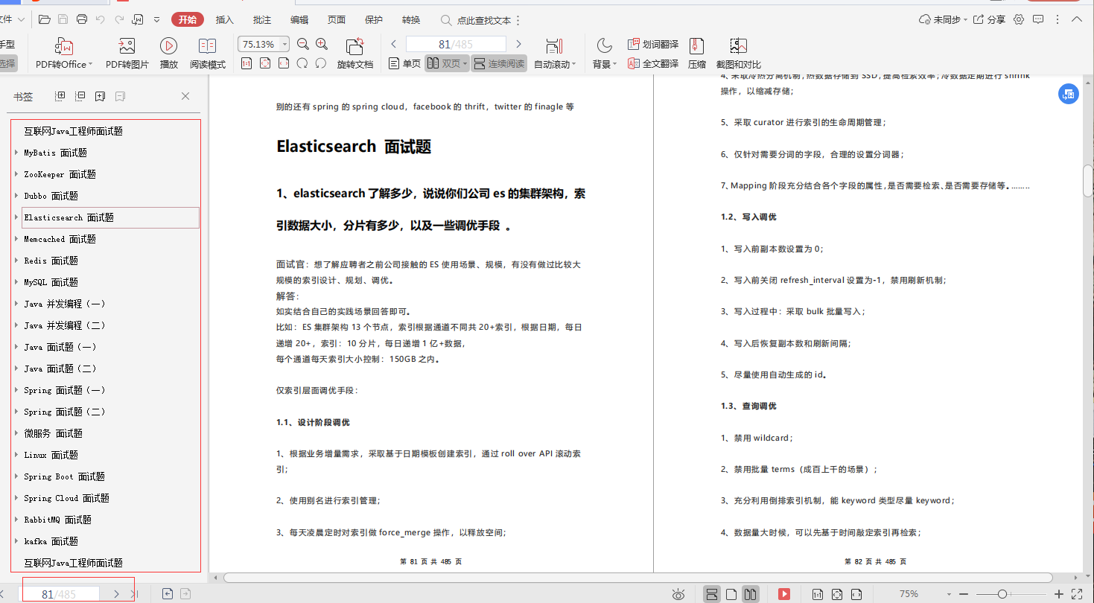Click the blue floating assistant icon
The height and width of the screenshot is (603, 1094).
pyautogui.click(x=1069, y=94)
